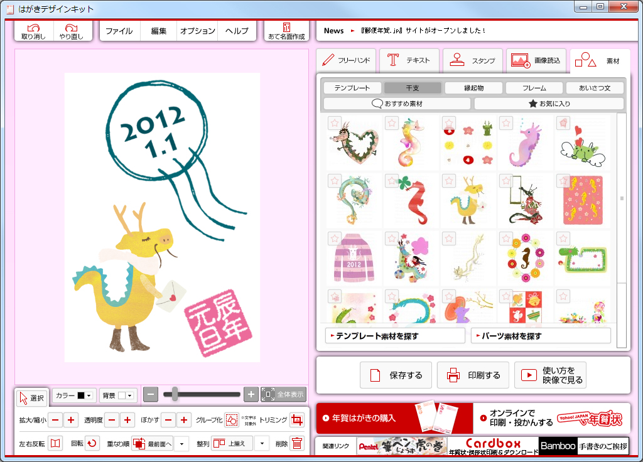Click the Undo (取り消し) icon

point(35,30)
